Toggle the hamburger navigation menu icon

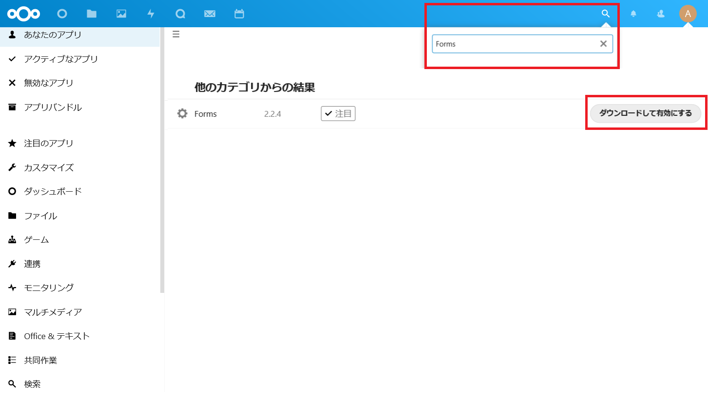click(x=176, y=34)
